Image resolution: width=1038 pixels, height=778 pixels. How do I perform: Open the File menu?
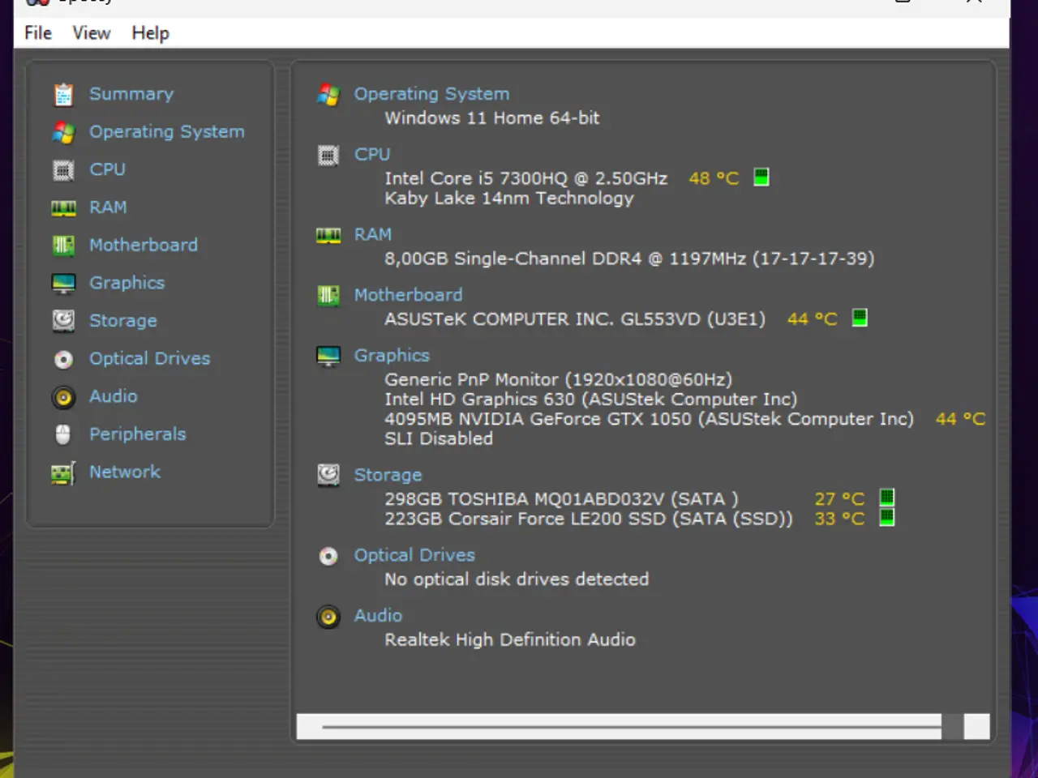coord(37,33)
